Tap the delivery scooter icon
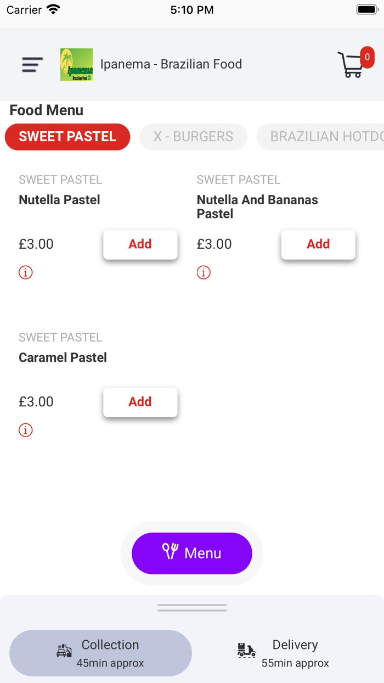This screenshot has height=683, width=384. pos(246,651)
